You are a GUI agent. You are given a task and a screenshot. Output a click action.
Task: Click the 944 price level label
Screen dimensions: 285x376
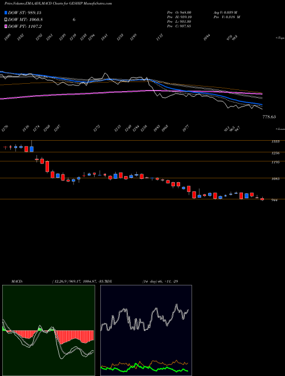coord(274,200)
